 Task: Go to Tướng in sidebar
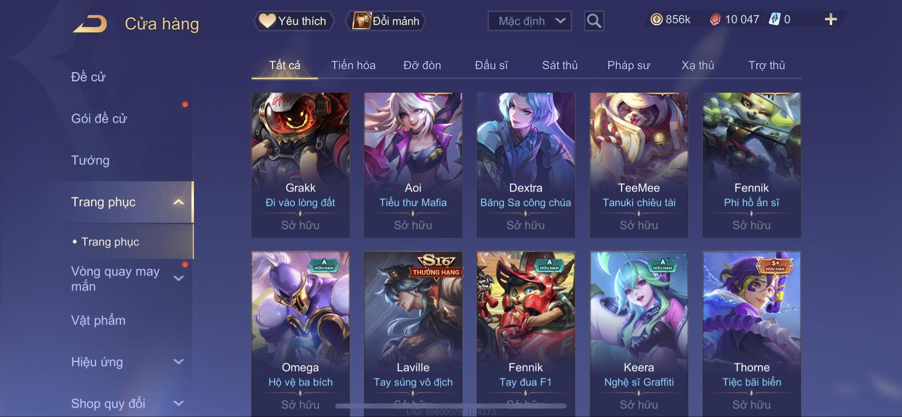pyautogui.click(x=90, y=160)
